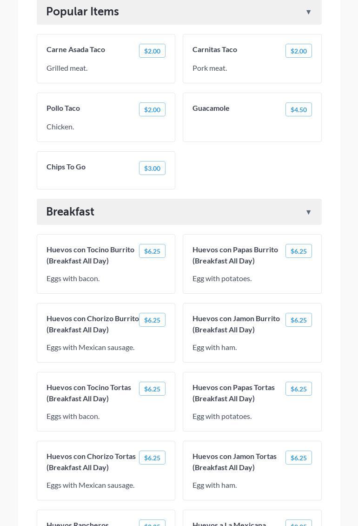
Task: Open the Huevos Rancheros item
Action: click(78, 523)
